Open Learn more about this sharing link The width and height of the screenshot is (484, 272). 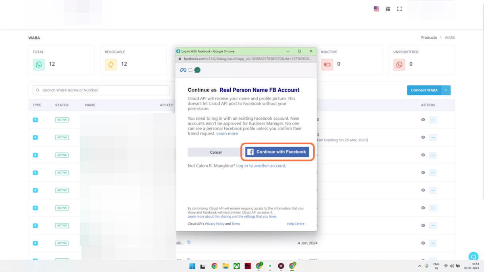coord(232,216)
